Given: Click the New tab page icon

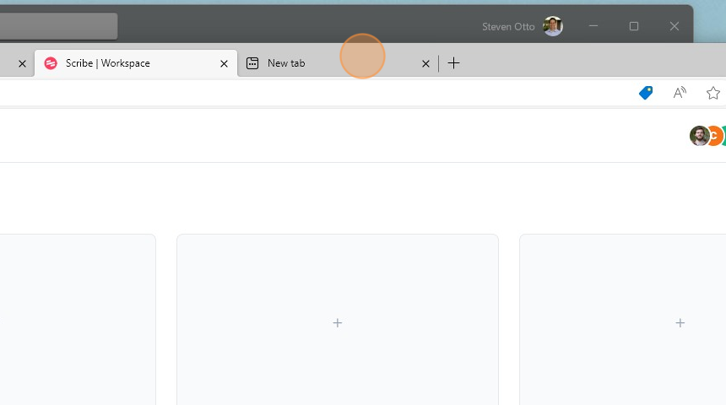Looking at the screenshot, I should (x=252, y=63).
